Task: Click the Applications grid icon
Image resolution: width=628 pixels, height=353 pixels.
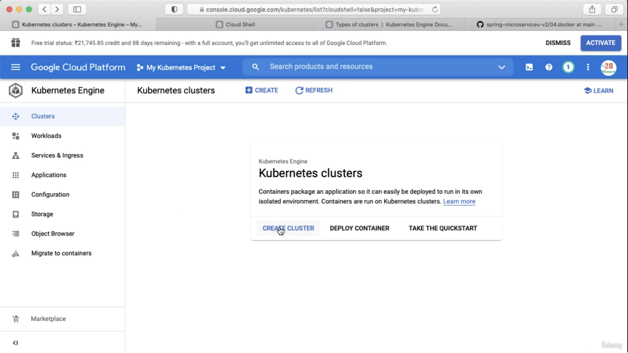Action: [15, 175]
